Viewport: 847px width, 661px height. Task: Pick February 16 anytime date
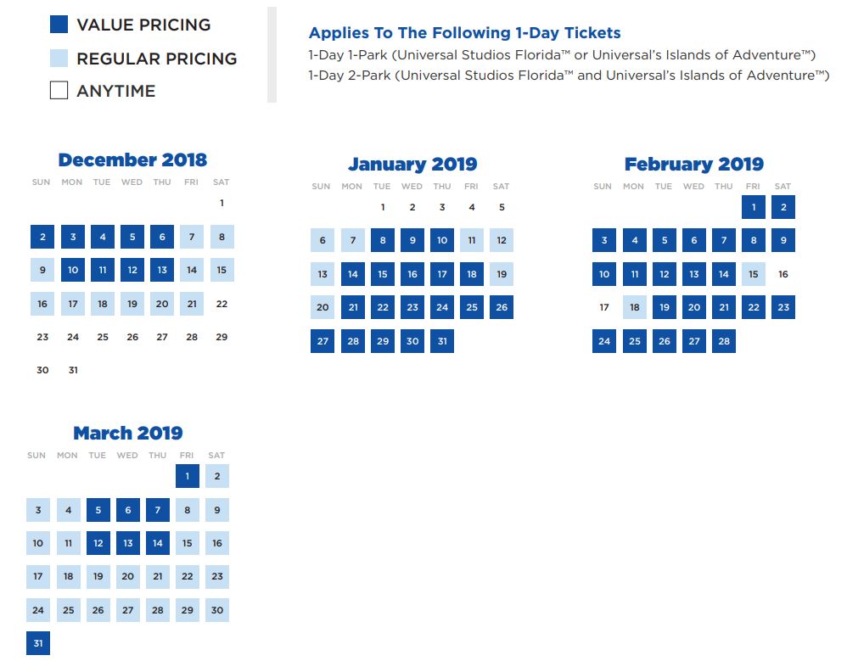783,274
